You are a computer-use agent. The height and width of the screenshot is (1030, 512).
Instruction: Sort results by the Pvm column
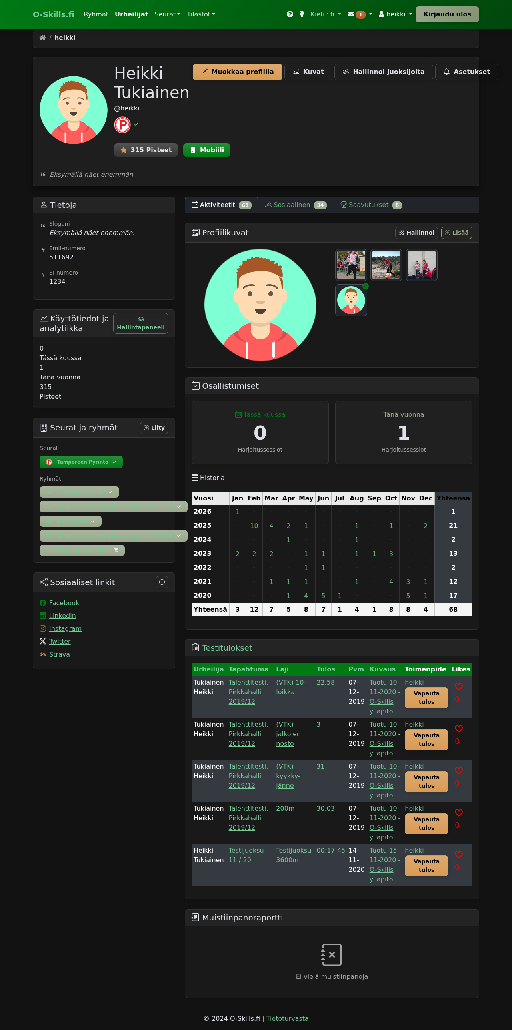point(356,669)
